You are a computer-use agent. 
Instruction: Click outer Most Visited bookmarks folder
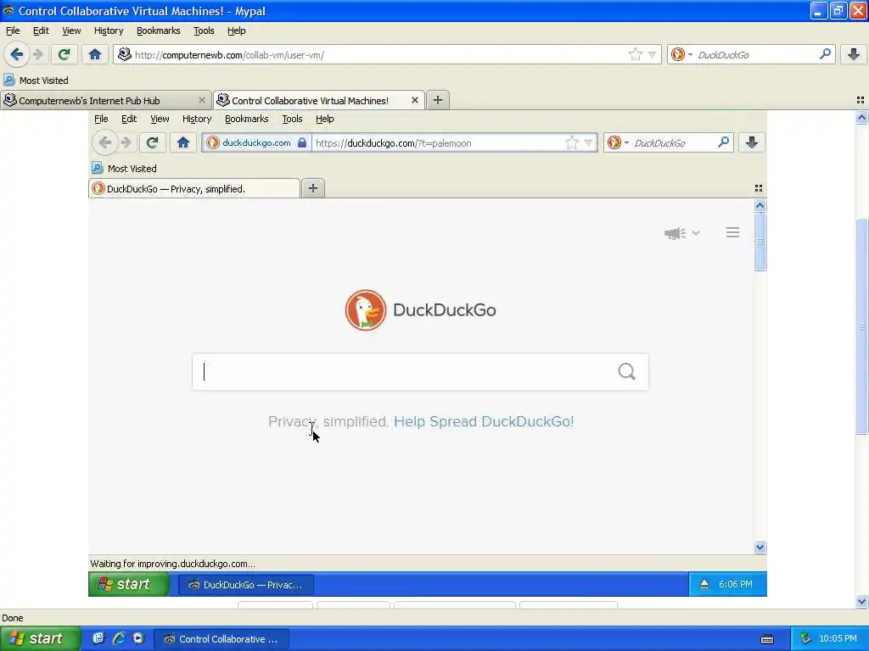pos(36,81)
